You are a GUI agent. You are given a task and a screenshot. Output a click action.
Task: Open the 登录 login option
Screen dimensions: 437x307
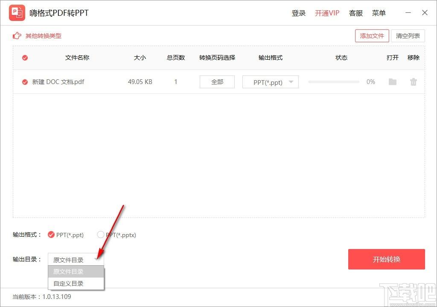298,13
